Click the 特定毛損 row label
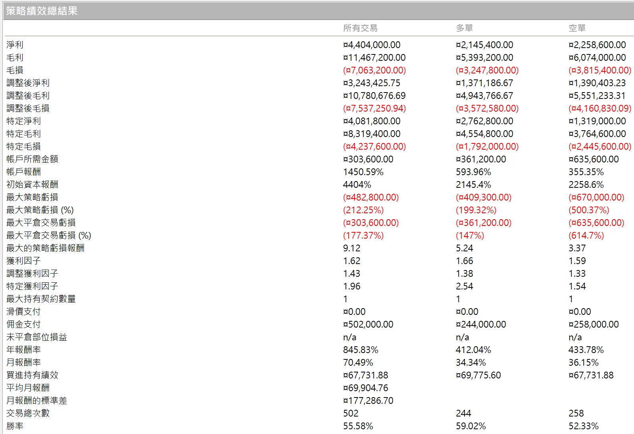 [24, 147]
